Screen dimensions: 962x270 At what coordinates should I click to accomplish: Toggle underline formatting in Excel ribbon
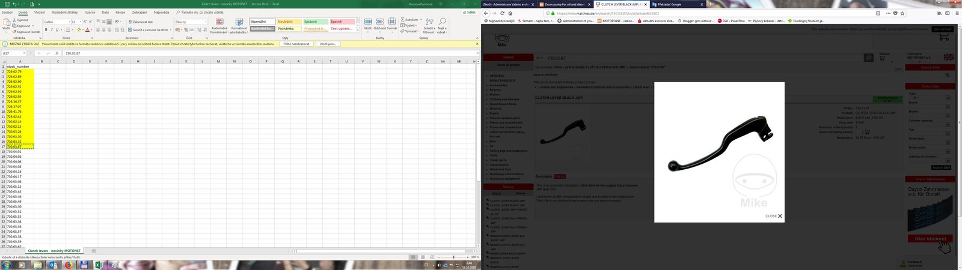57,29
